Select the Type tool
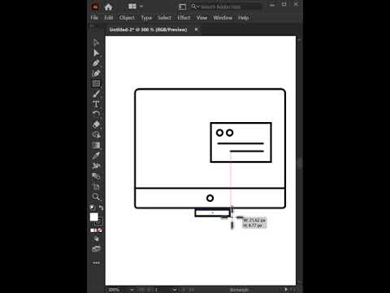The width and height of the screenshot is (390, 293). (x=96, y=104)
